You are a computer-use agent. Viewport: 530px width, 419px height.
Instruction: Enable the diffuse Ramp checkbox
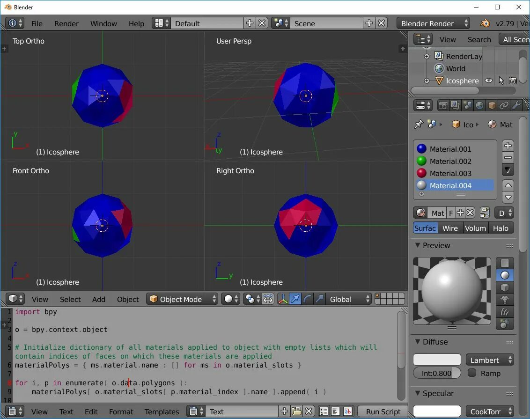click(x=472, y=373)
